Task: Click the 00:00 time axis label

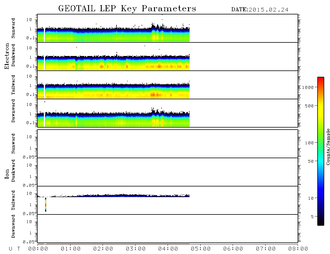Action: coord(38,249)
